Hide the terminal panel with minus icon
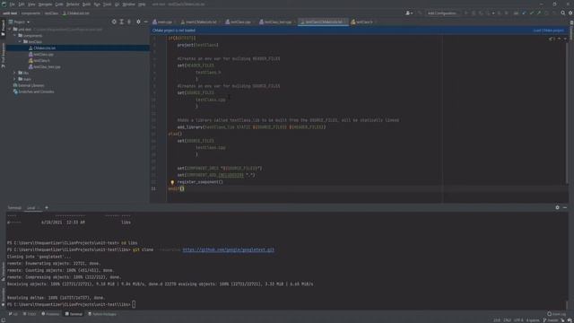 click(565, 207)
